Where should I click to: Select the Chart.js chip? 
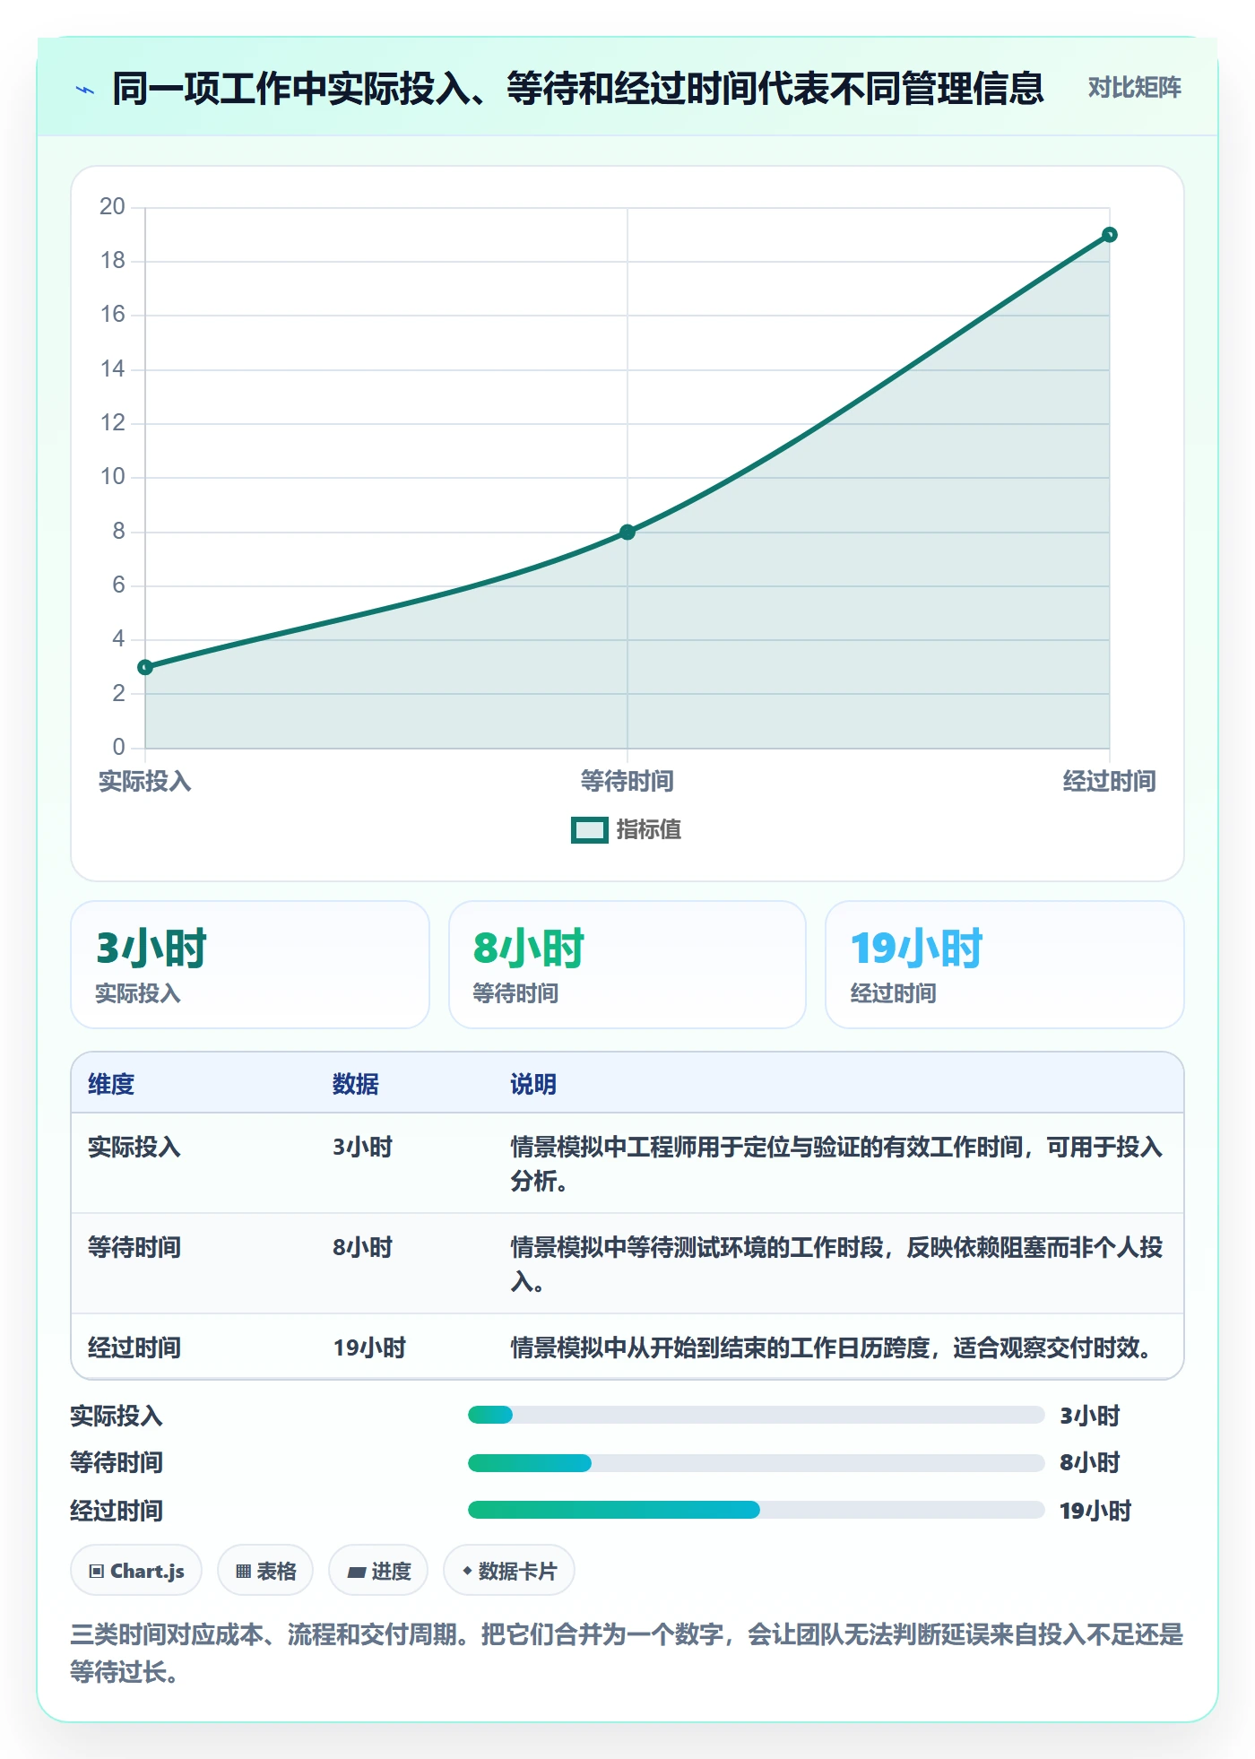[x=136, y=1571]
